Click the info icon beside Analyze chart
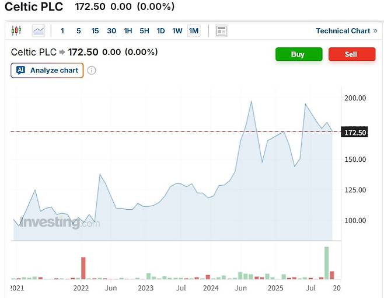384x298 pixels. (x=92, y=71)
